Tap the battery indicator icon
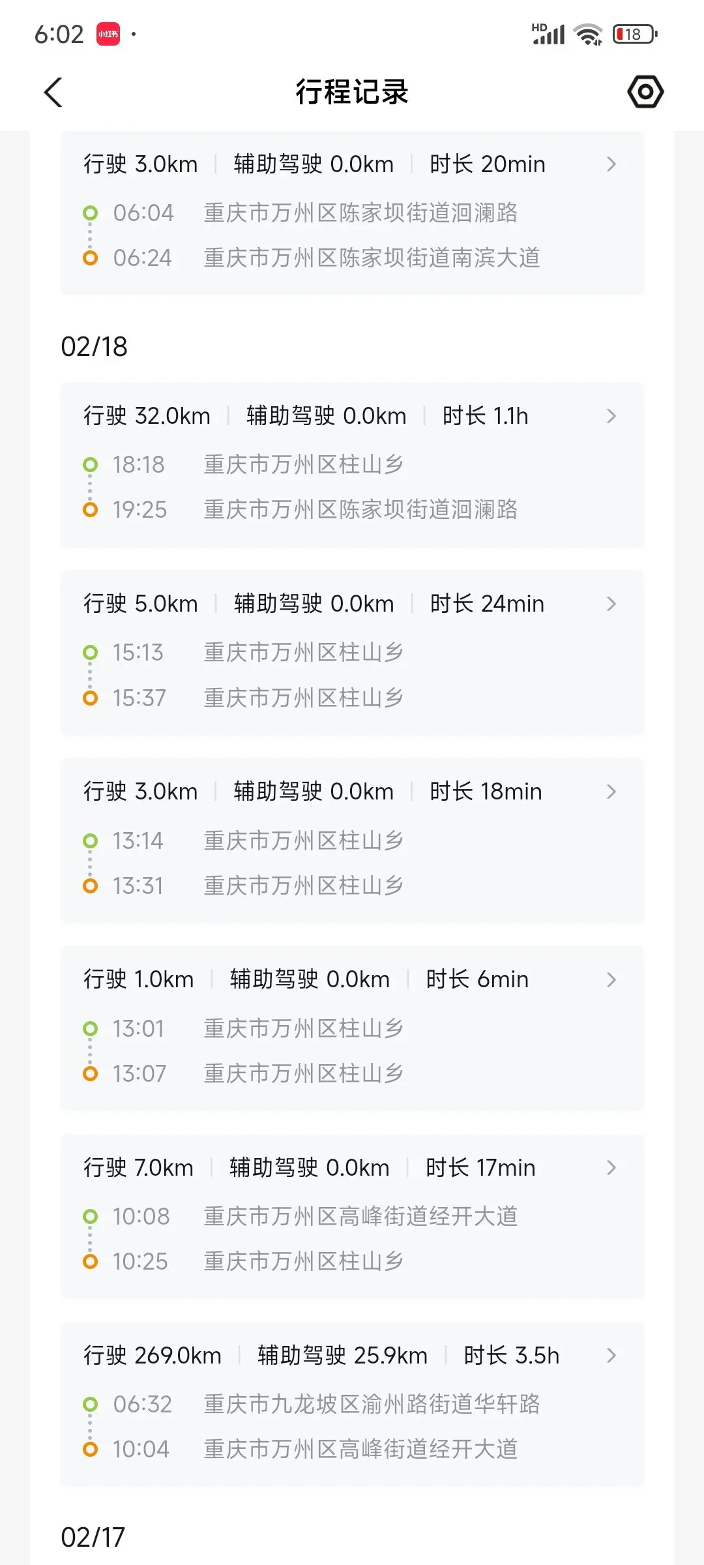 634,34
